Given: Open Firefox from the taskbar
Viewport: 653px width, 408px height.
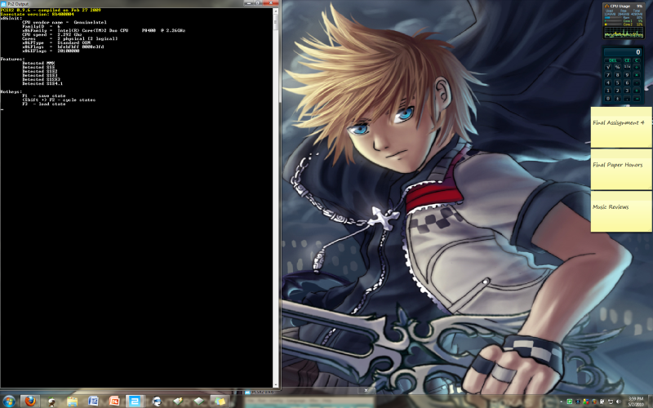Looking at the screenshot, I should [30, 401].
